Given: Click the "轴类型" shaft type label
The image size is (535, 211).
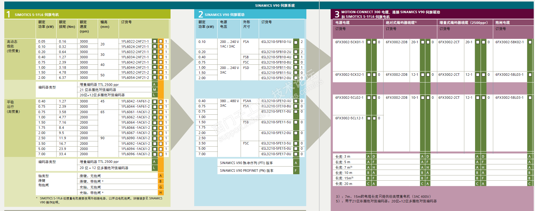Looking at the screenshot, I should [x=44, y=176].
